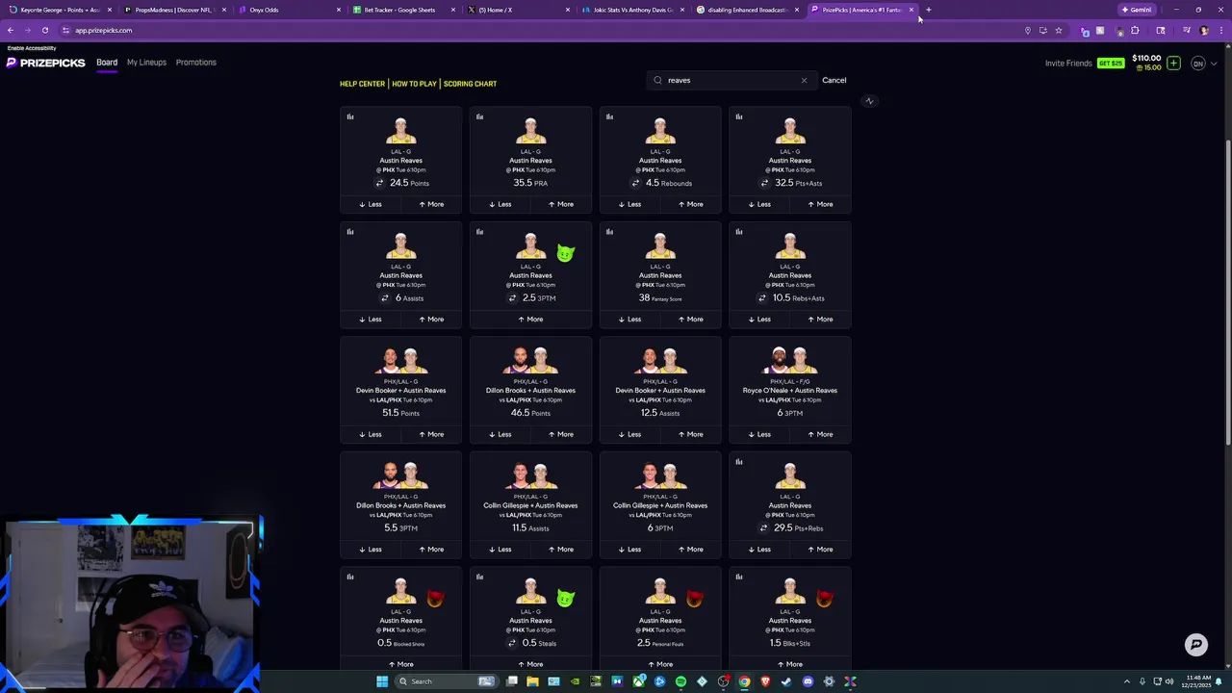The image size is (1232, 693).
Task: Open stats chart on Austin Reaves 4.5 Rebounds card
Action: [609, 117]
